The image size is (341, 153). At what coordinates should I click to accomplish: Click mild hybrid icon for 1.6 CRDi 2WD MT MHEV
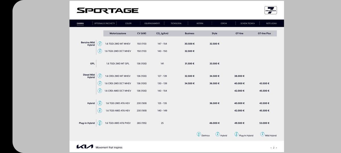click(100, 76)
